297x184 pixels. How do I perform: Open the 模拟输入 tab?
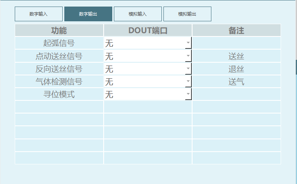click(x=138, y=14)
